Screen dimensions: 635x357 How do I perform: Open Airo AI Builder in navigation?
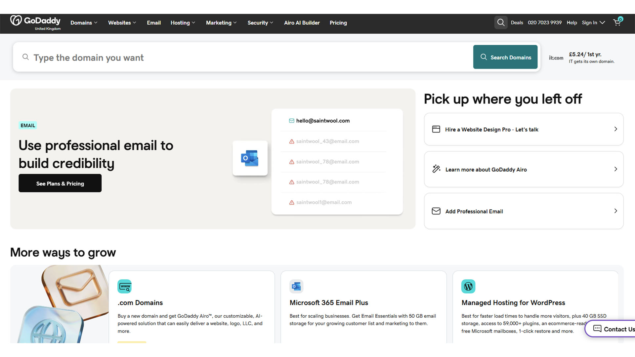click(302, 23)
